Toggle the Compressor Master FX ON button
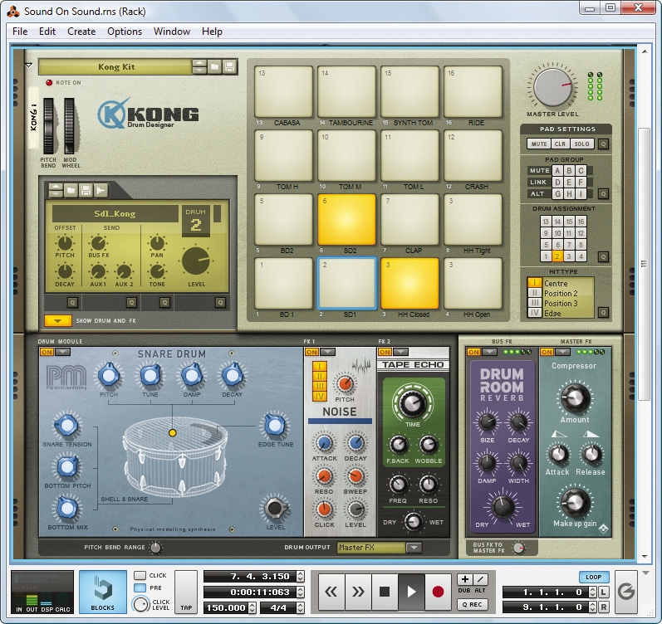 tap(547, 352)
